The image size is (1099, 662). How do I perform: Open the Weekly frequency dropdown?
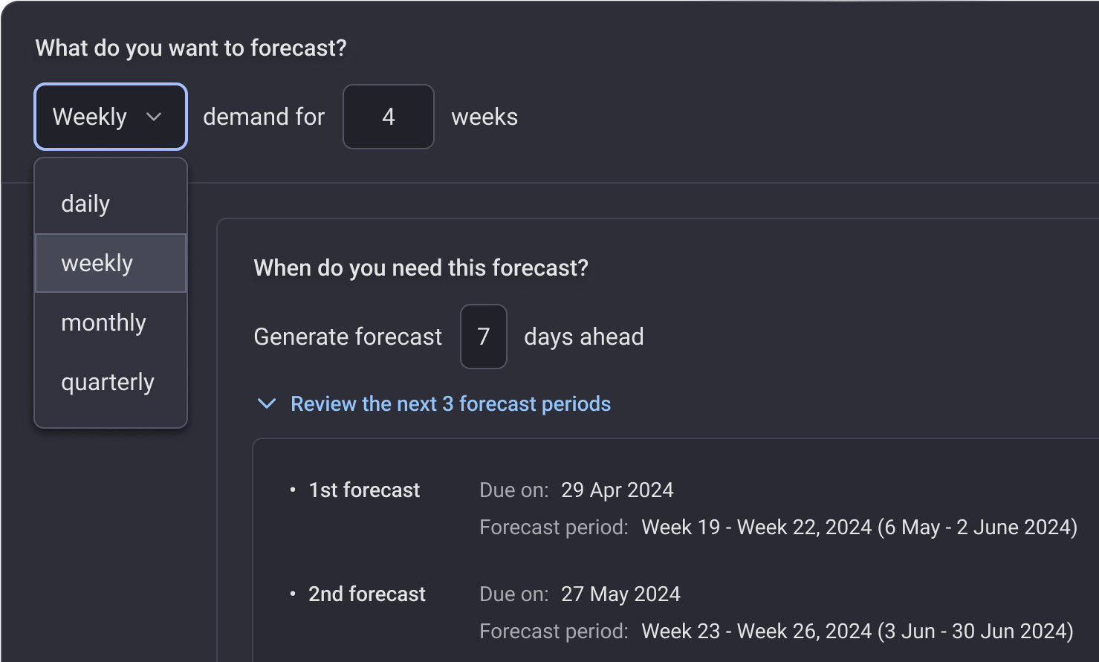(110, 117)
